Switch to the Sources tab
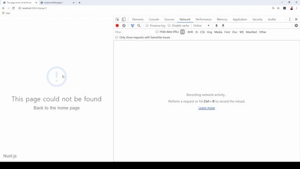The height and width of the screenshot is (169, 300). point(169,19)
